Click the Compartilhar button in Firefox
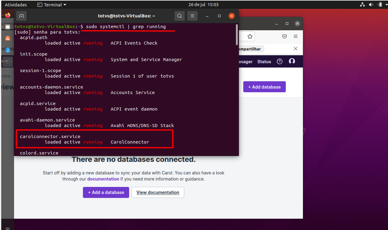Viewport: 388px width, 230px height. tap(251, 49)
